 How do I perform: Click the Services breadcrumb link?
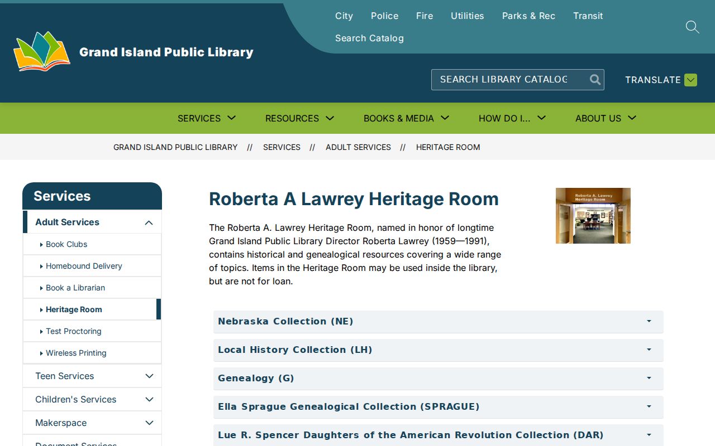pos(282,147)
